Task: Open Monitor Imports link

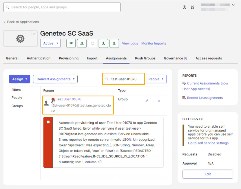Action: point(154,43)
